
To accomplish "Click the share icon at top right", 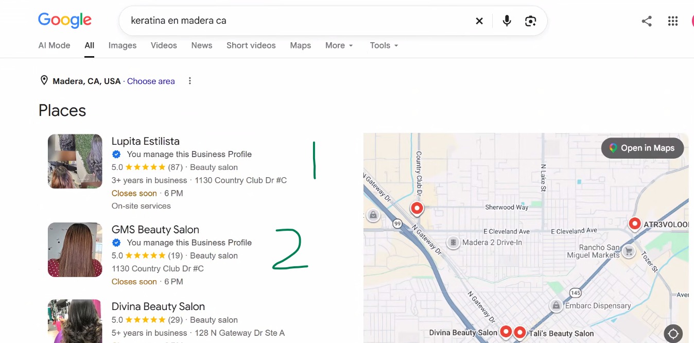I will tap(647, 21).
